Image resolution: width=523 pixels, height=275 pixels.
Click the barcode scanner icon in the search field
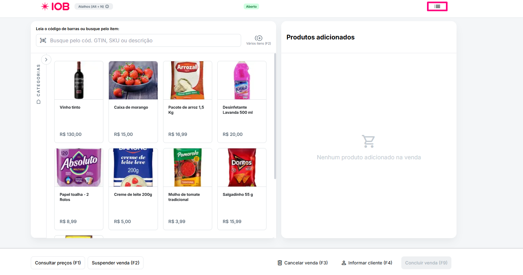(x=43, y=40)
